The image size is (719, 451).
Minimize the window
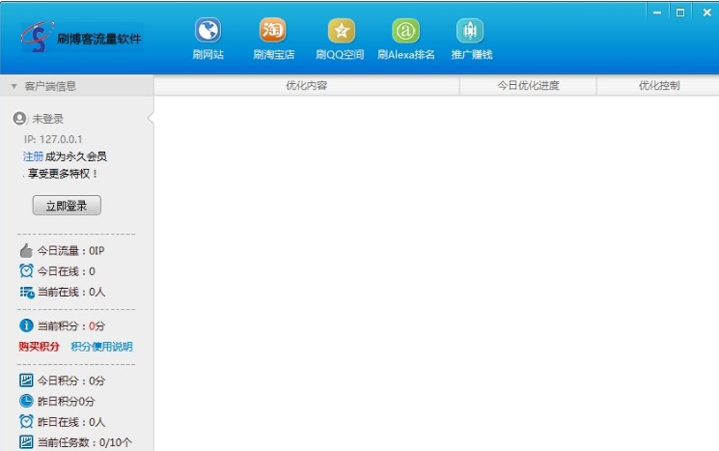click(657, 13)
